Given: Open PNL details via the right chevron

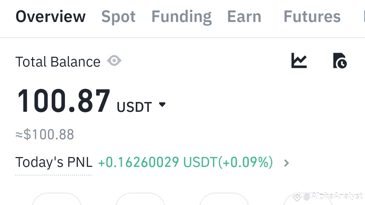Looking at the screenshot, I should [x=287, y=163].
